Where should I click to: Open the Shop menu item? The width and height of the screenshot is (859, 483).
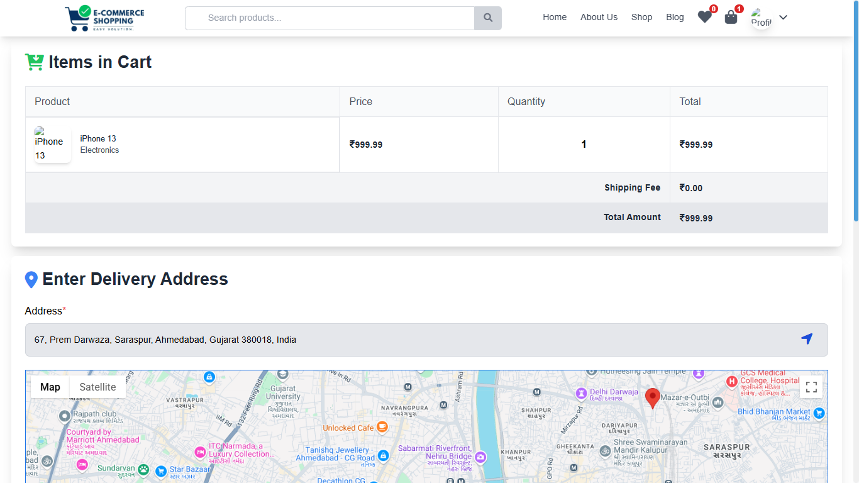click(x=641, y=18)
